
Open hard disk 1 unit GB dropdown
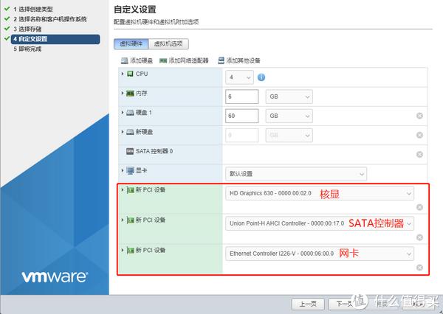tap(289, 116)
